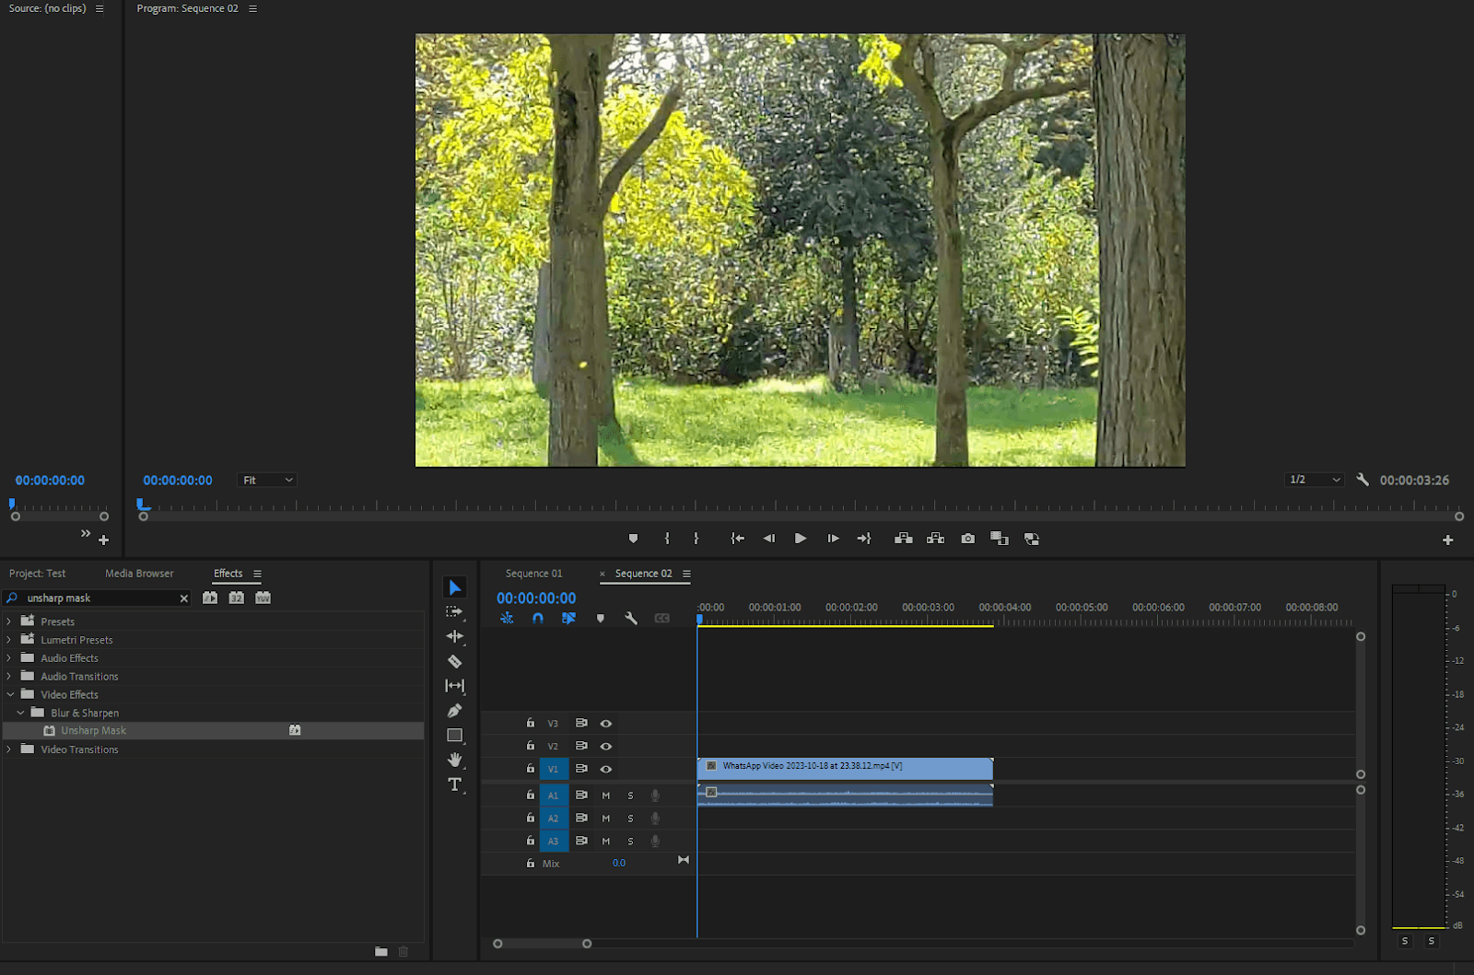The height and width of the screenshot is (975, 1474).
Task: Hide V1 track output eye
Action: [606, 769]
